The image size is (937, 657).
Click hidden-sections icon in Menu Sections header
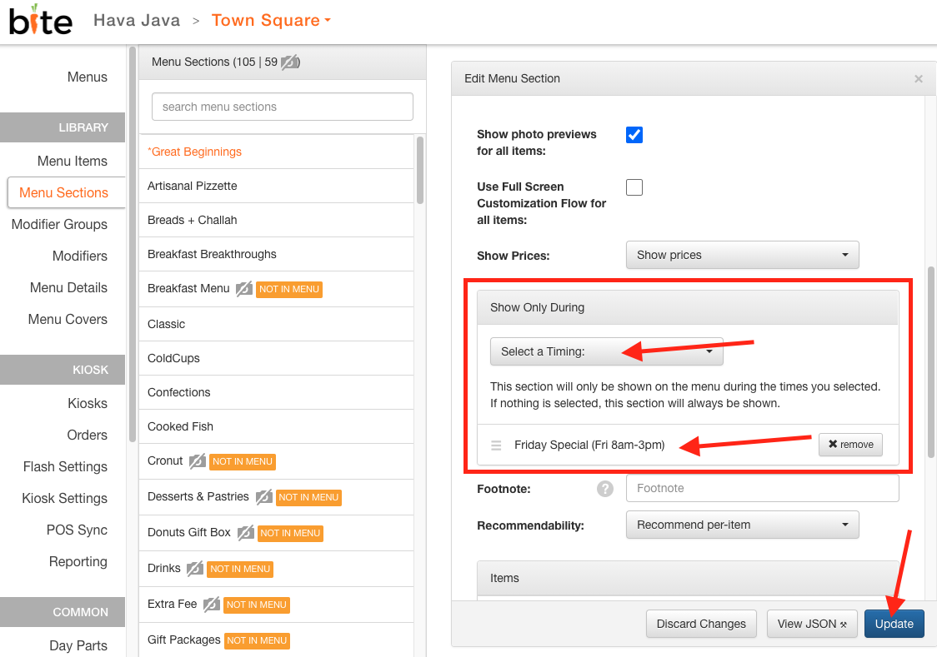[289, 62]
